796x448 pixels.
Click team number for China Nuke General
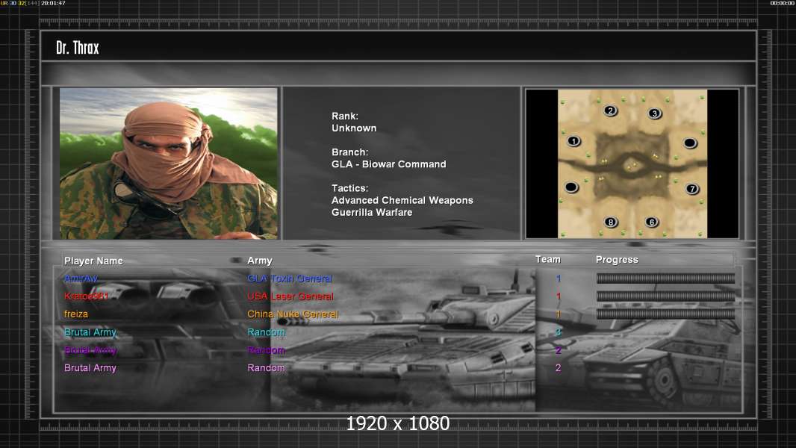pos(559,314)
